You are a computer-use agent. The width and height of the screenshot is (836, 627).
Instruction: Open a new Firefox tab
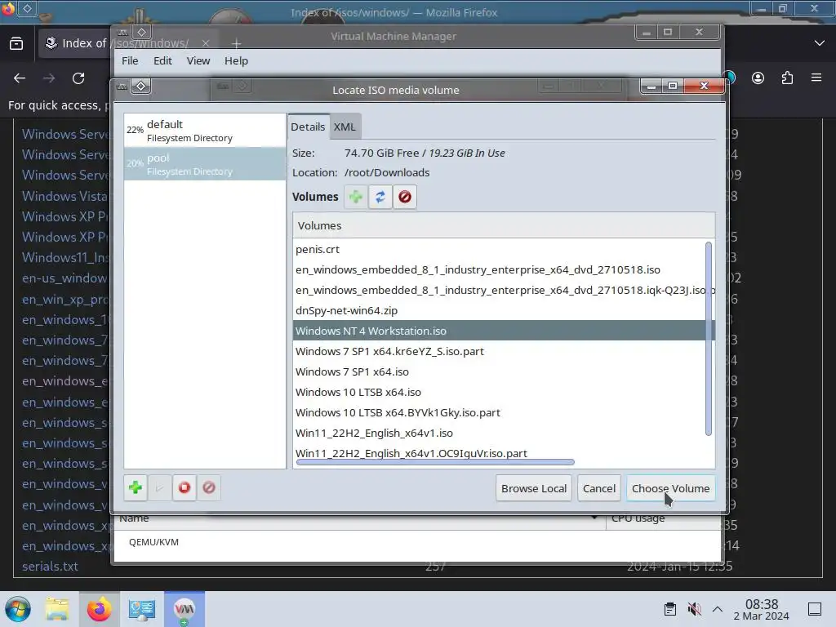point(237,43)
